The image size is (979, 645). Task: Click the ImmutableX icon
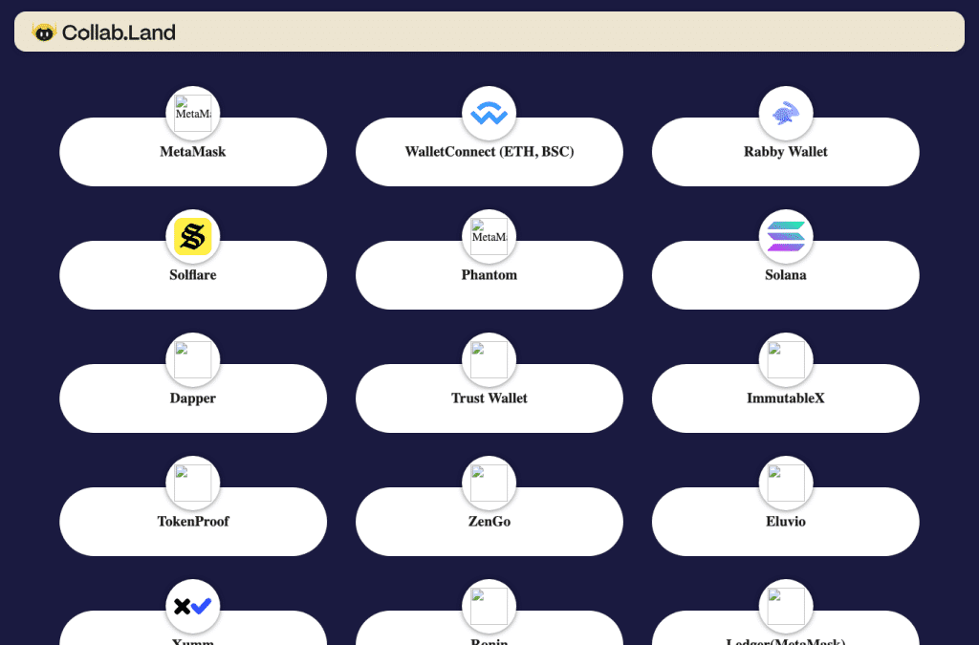coord(786,359)
